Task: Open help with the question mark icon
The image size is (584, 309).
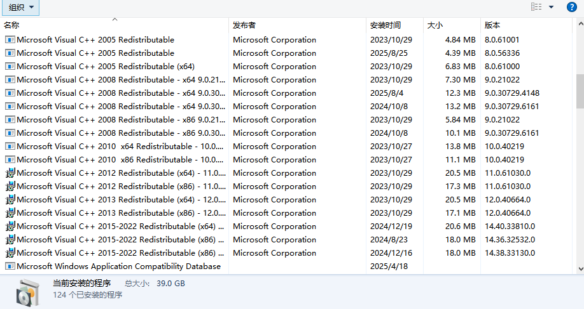Action: (571, 7)
